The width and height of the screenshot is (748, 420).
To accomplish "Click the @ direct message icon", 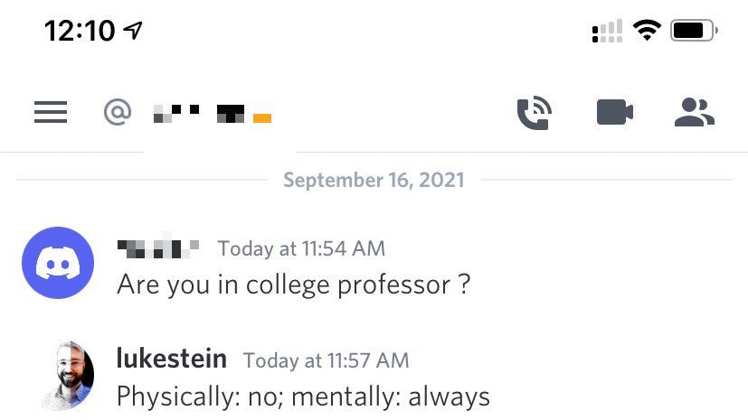I will tap(117, 113).
